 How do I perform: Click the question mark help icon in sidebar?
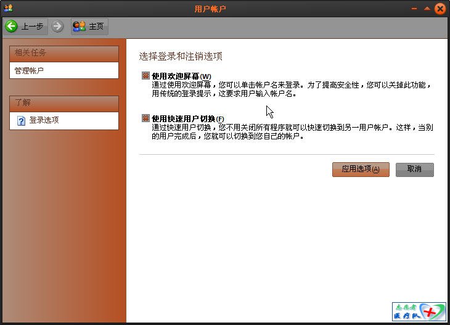[21, 121]
